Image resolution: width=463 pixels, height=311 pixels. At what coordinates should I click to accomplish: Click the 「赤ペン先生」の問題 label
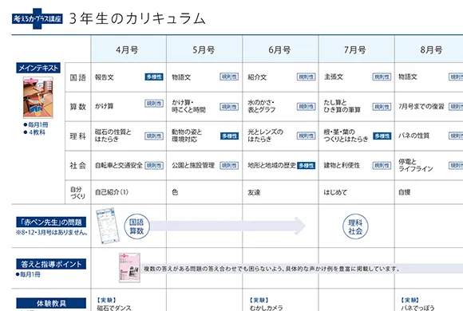coord(51,222)
